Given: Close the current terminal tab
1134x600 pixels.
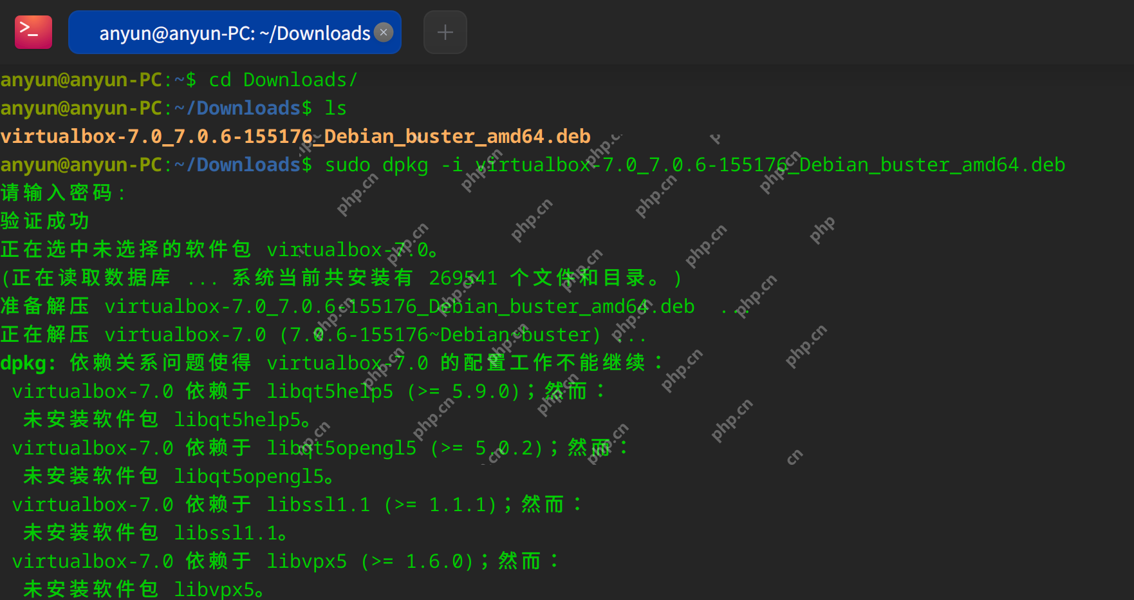Looking at the screenshot, I should [x=383, y=32].
